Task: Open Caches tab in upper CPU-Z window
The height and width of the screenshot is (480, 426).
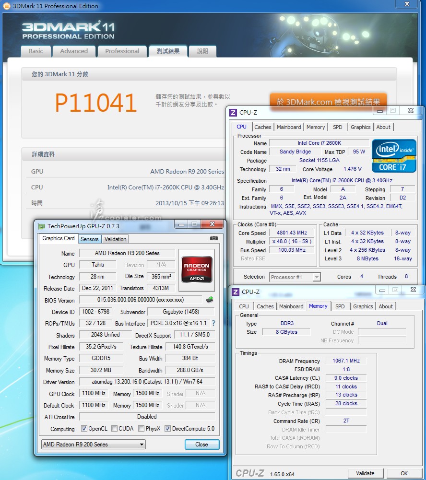Action: click(x=263, y=127)
